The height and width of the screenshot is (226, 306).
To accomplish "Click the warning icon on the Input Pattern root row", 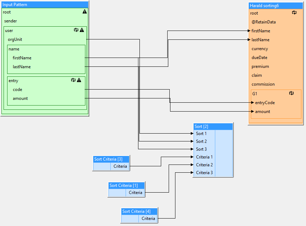I will [85, 12].
